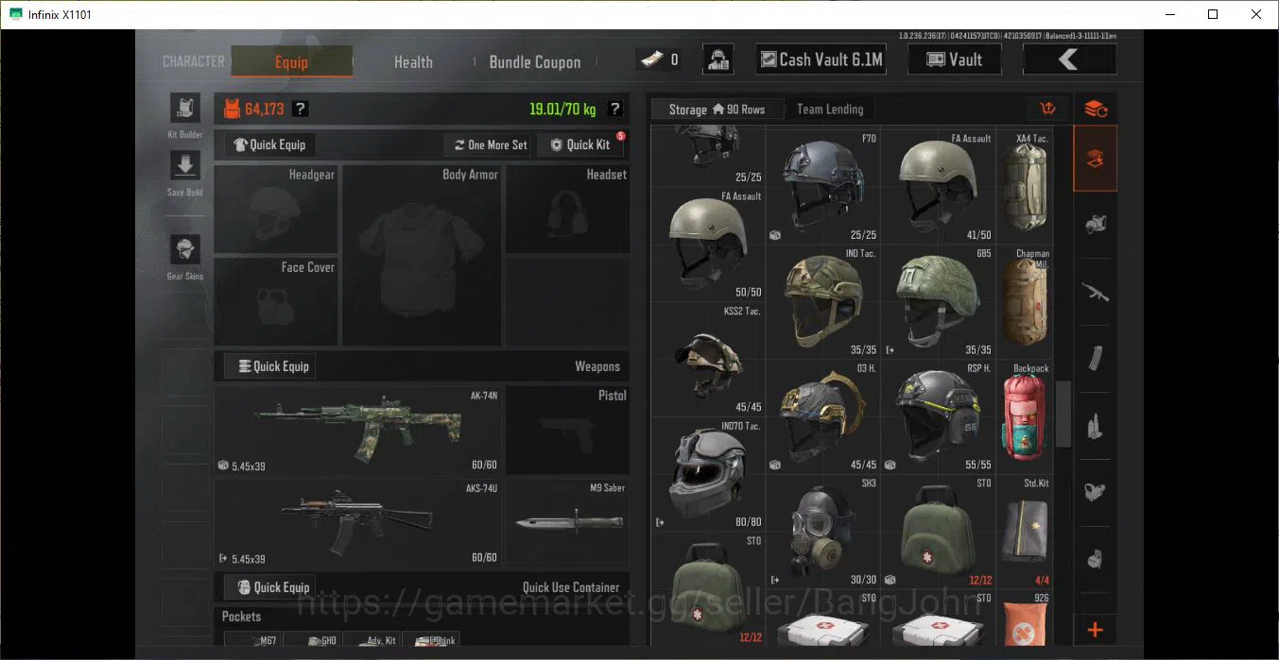
Task: Click the orange plus add icon
Action: point(1096,630)
